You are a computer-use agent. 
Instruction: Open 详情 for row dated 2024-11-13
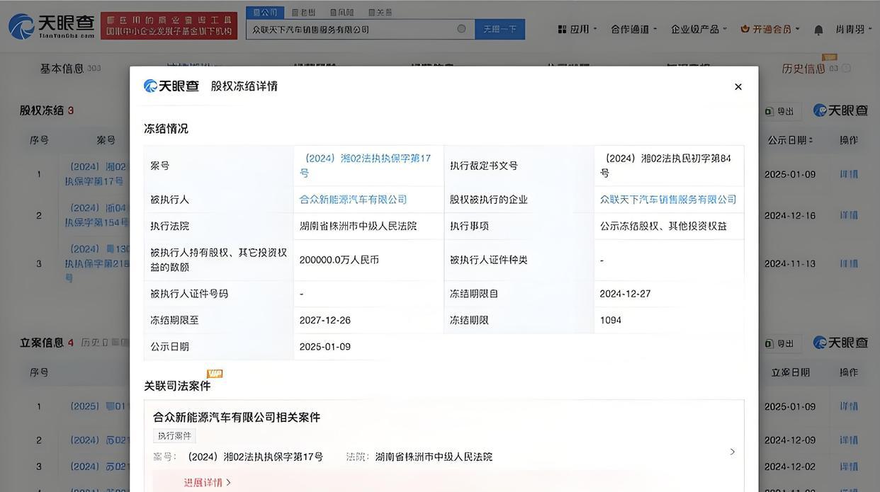tap(849, 263)
